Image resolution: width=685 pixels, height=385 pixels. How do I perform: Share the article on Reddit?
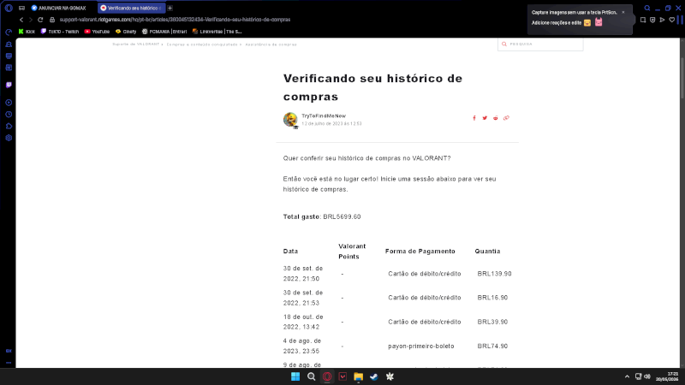point(496,118)
